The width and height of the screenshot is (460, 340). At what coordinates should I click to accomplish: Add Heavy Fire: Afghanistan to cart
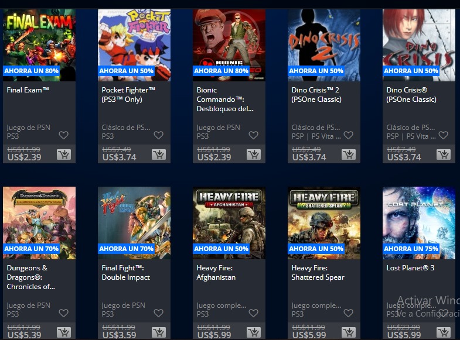coord(254,332)
